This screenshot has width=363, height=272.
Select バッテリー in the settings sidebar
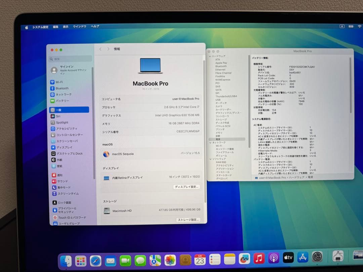click(x=60, y=101)
